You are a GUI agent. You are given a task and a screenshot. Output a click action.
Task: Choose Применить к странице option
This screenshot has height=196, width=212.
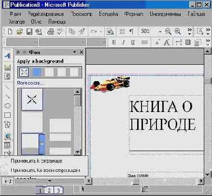(x=36, y=161)
